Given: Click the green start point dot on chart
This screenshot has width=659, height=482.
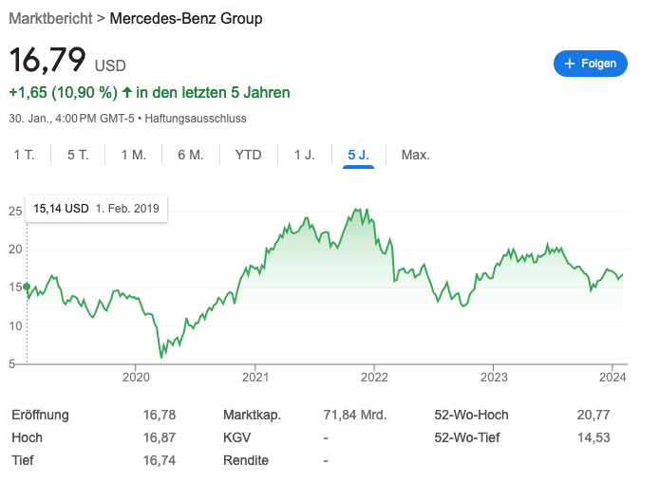Looking at the screenshot, I should point(27,287).
